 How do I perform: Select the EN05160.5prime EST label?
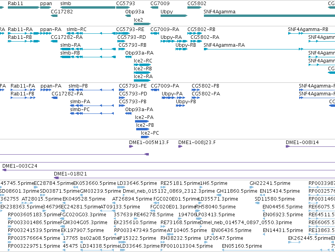(242, 247)
